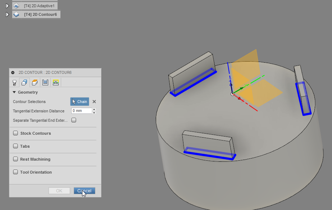Collapse the 2D Contour dialog with minus icon
Image resolution: width=332 pixels, height=210 pixels.
point(13,72)
